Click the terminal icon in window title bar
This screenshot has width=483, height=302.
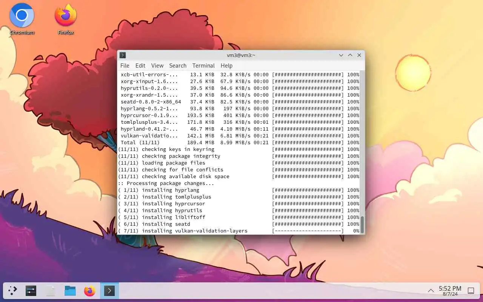click(123, 55)
